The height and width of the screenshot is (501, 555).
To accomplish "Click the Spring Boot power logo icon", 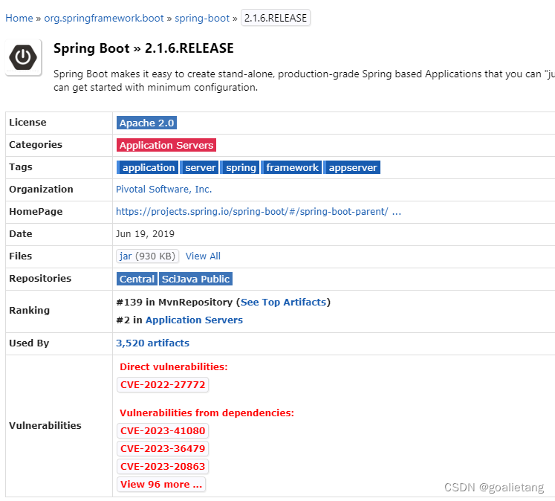I will coord(23,57).
